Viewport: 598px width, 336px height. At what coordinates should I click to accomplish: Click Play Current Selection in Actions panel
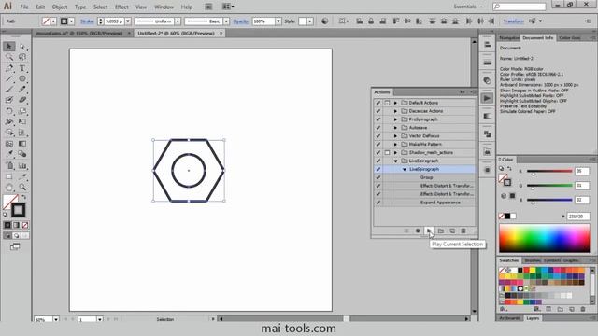[x=429, y=231]
